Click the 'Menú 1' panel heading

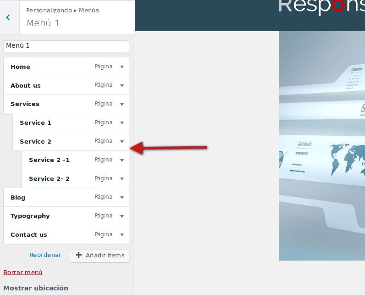tap(43, 23)
